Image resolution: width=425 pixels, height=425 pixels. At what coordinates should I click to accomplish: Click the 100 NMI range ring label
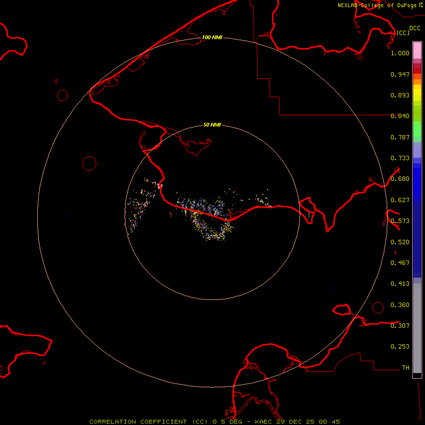[212, 37]
